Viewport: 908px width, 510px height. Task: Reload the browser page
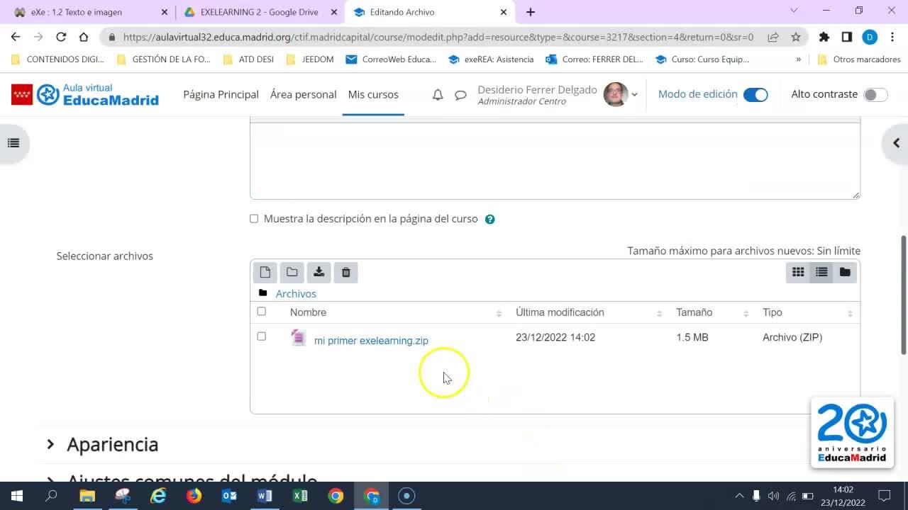(61, 37)
